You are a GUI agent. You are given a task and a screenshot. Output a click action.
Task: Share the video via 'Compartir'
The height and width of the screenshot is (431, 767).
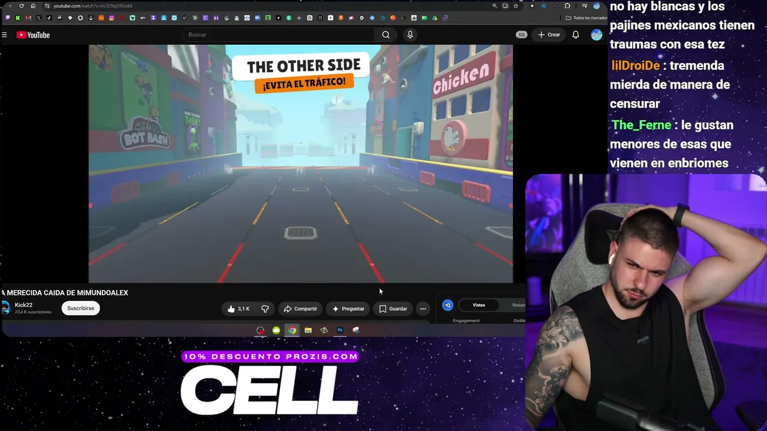pos(300,309)
